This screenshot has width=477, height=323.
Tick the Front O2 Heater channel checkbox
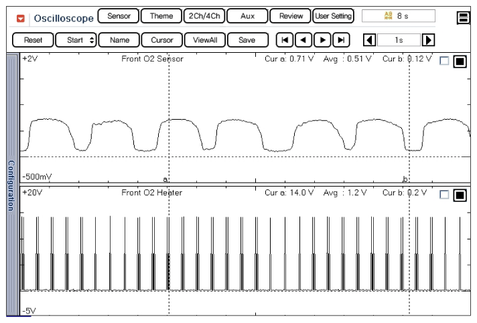(x=444, y=195)
